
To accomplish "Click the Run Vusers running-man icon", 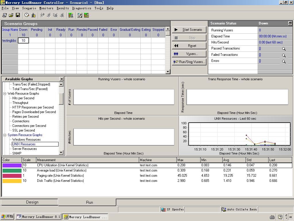I will pyautogui.click(x=49, y=15).
